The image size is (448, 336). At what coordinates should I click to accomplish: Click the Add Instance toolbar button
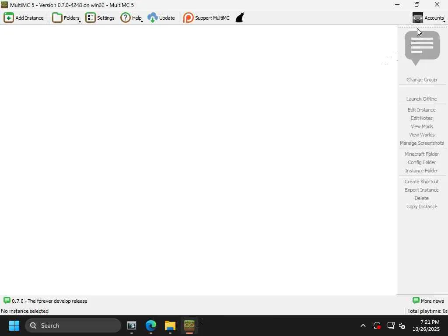[x=24, y=17]
